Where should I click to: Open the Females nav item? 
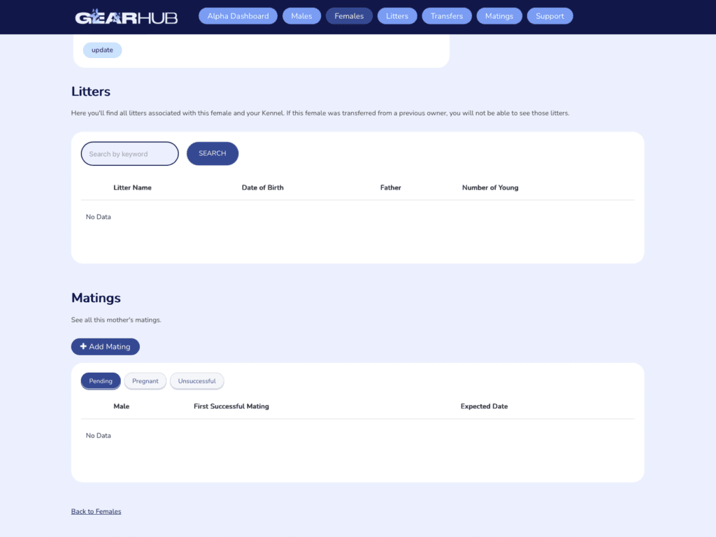(x=349, y=16)
